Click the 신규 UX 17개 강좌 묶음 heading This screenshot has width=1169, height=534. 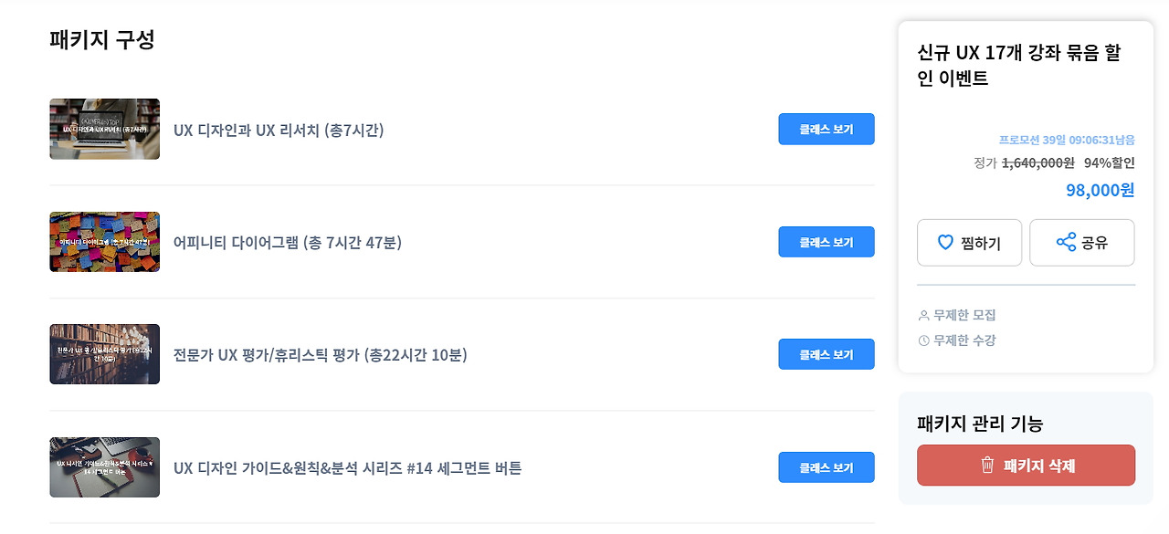pyautogui.click(x=1018, y=65)
